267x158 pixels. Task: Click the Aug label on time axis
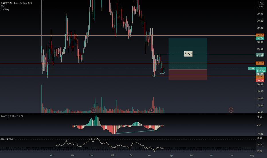click(x=252, y=155)
